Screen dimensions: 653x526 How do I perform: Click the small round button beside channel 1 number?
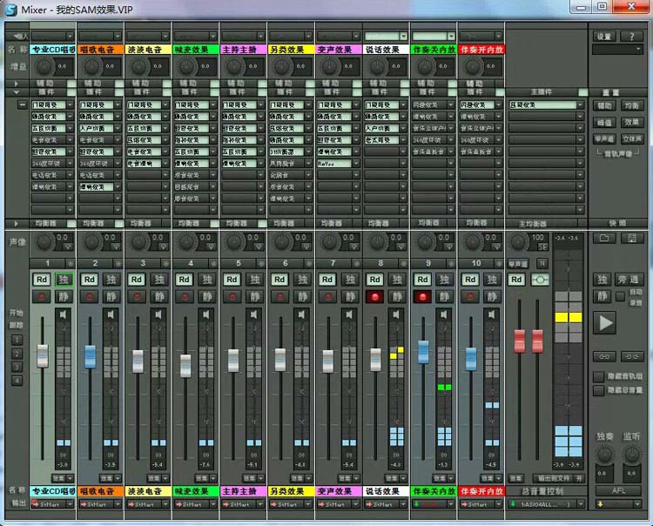pyautogui.click(x=71, y=264)
